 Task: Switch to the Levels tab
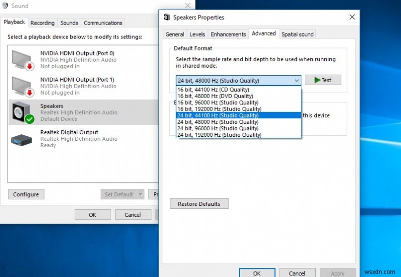tap(197, 34)
